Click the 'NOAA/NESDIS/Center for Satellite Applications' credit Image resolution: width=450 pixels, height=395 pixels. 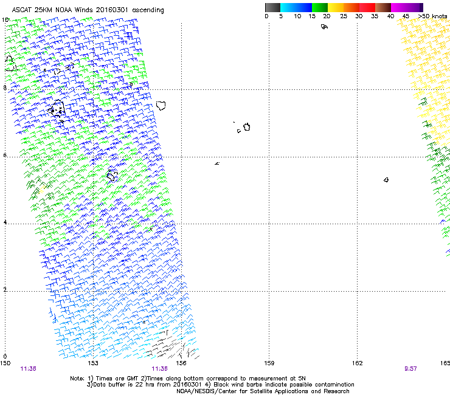263,391
